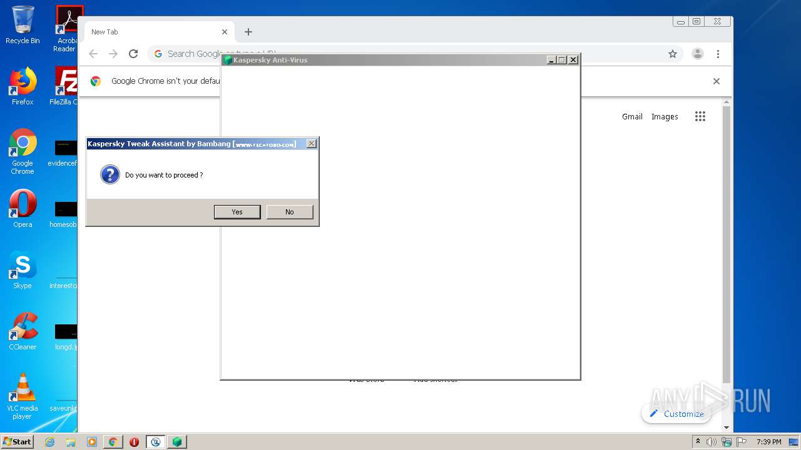The height and width of the screenshot is (450, 801).
Task: Select the Firefox desktop shortcut
Action: point(23,86)
